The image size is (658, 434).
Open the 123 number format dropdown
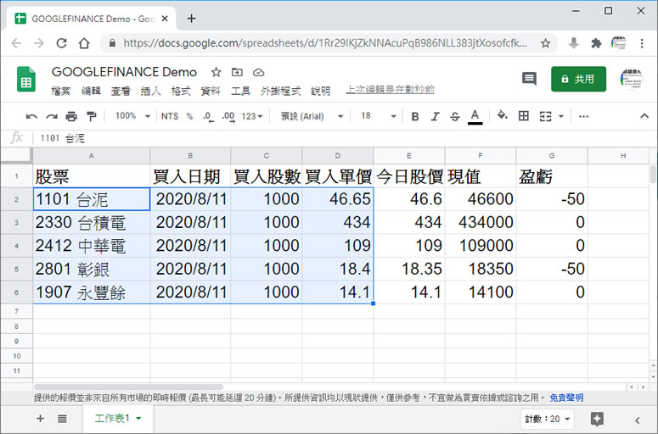[x=252, y=116]
